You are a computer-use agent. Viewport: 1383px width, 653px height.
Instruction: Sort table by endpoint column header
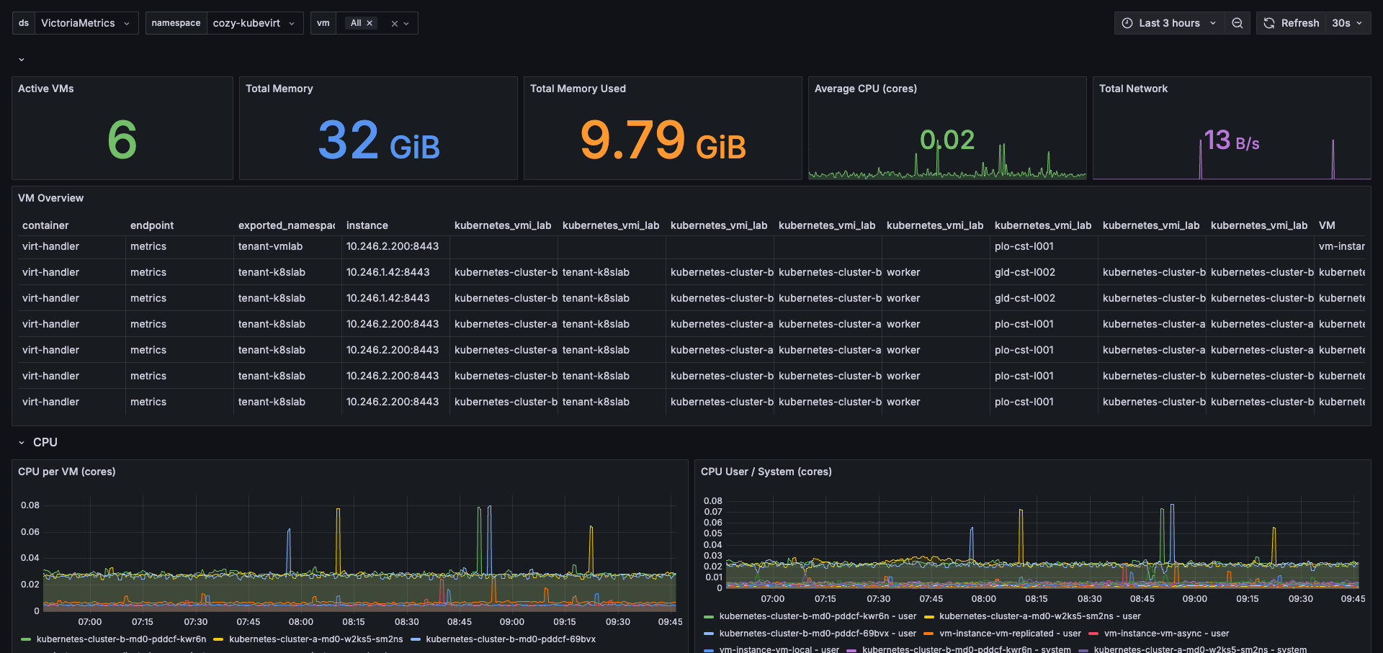[152, 225]
